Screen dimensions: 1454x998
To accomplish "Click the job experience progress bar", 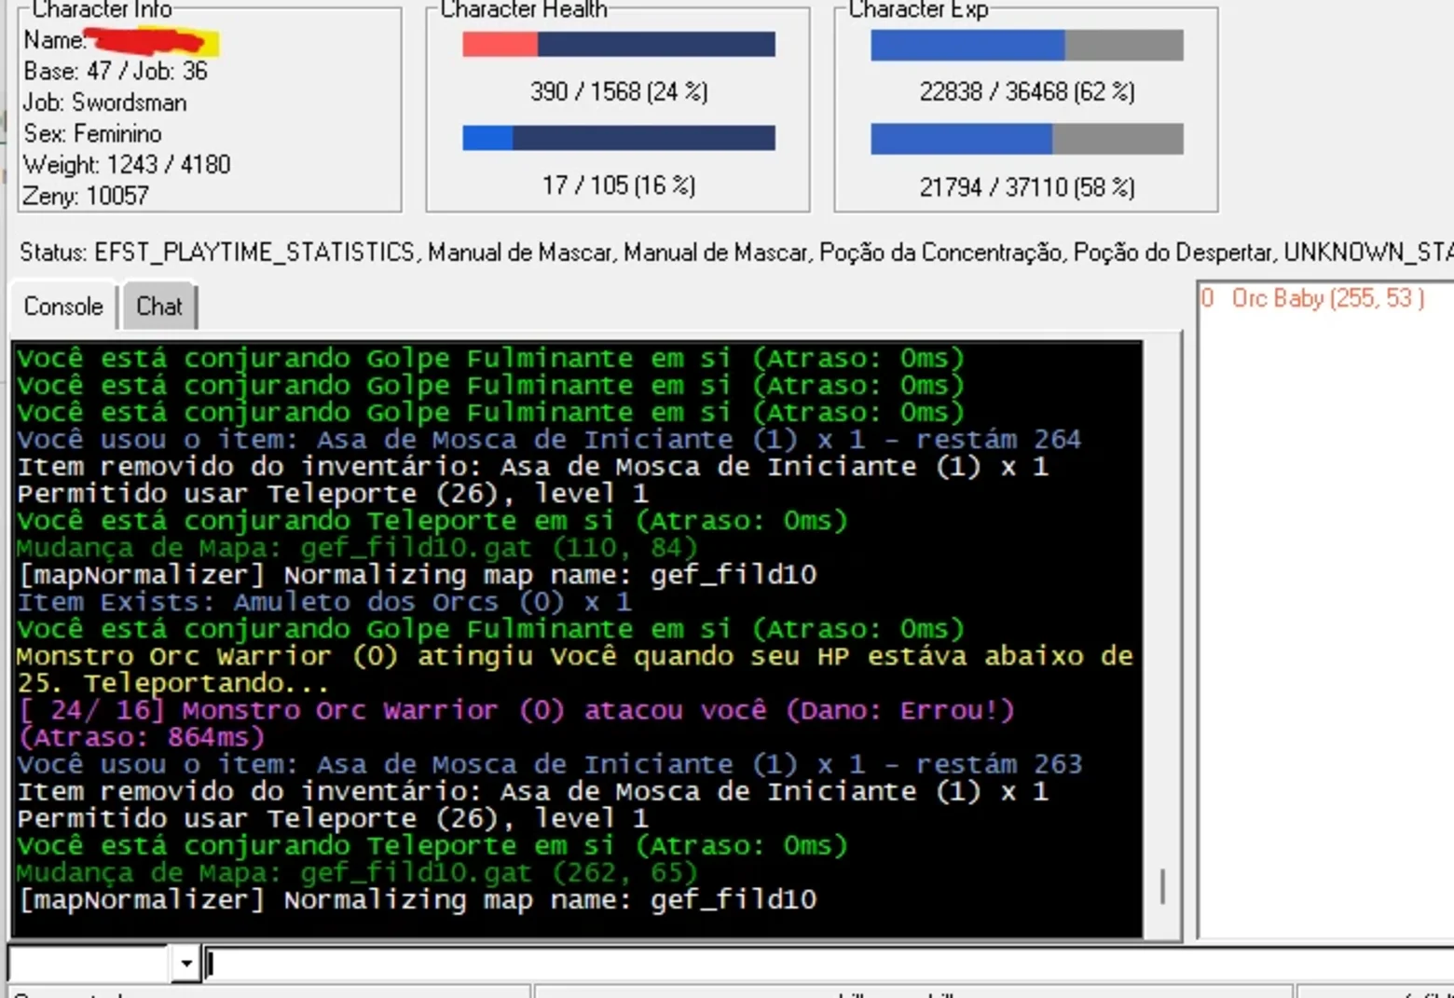I will click(1027, 139).
